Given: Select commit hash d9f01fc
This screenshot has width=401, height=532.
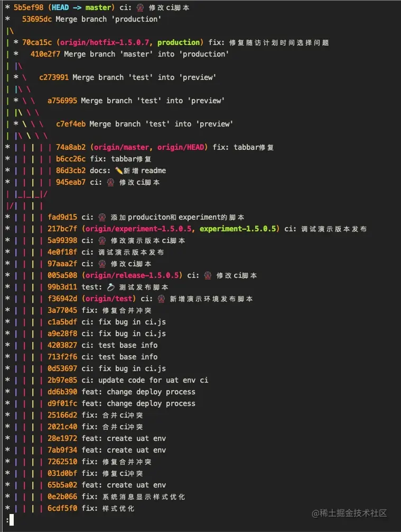Looking at the screenshot, I should coord(62,404).
